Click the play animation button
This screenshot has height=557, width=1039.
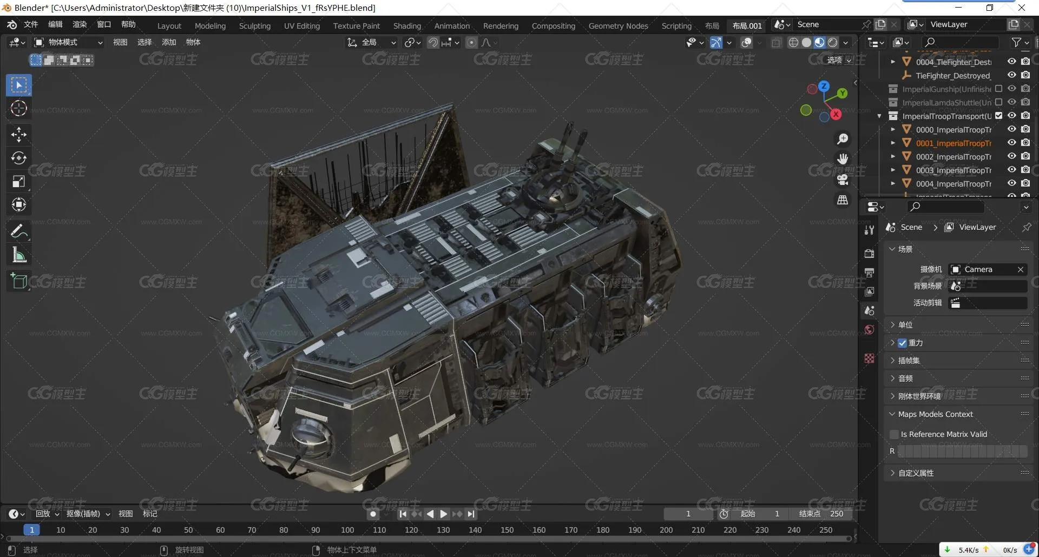(444, 514)
